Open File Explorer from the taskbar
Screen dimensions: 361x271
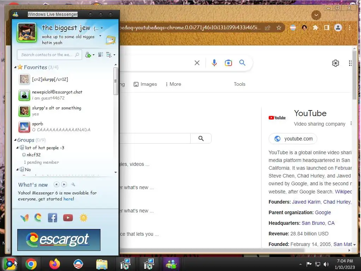point(102,264)
